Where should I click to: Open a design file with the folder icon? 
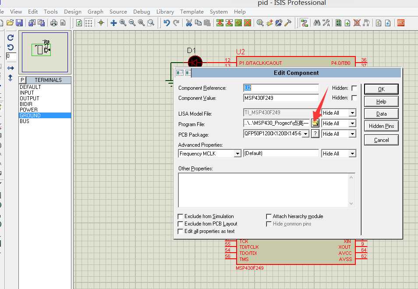(10, 23)
